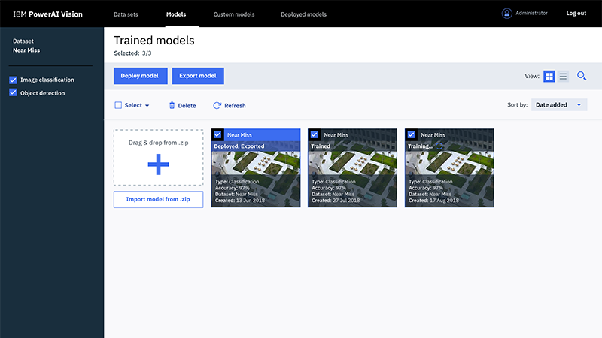
Task: Click the search magnifier icon
Action: coord(582,76)
